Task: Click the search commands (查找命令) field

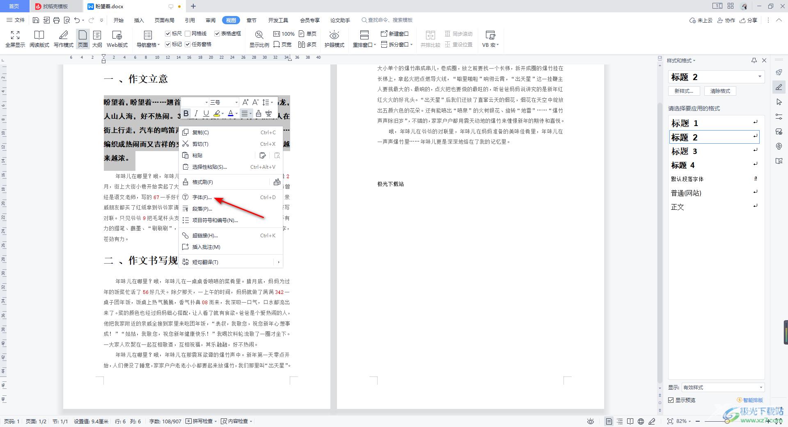Action: [387, 20]
